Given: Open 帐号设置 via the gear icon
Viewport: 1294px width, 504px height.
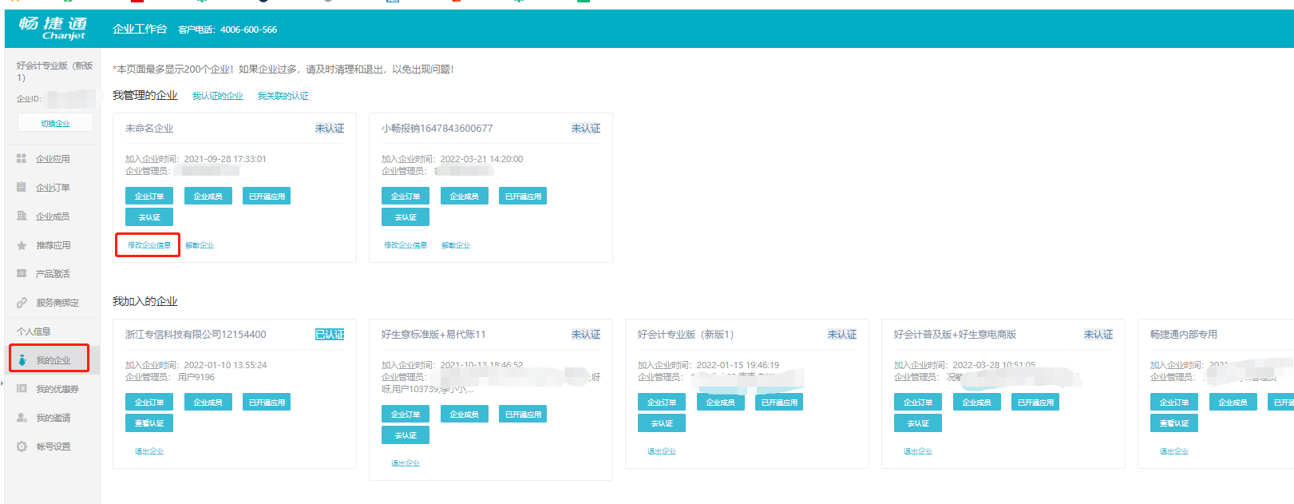Looking at the screenshot, I should pos(22,446).
